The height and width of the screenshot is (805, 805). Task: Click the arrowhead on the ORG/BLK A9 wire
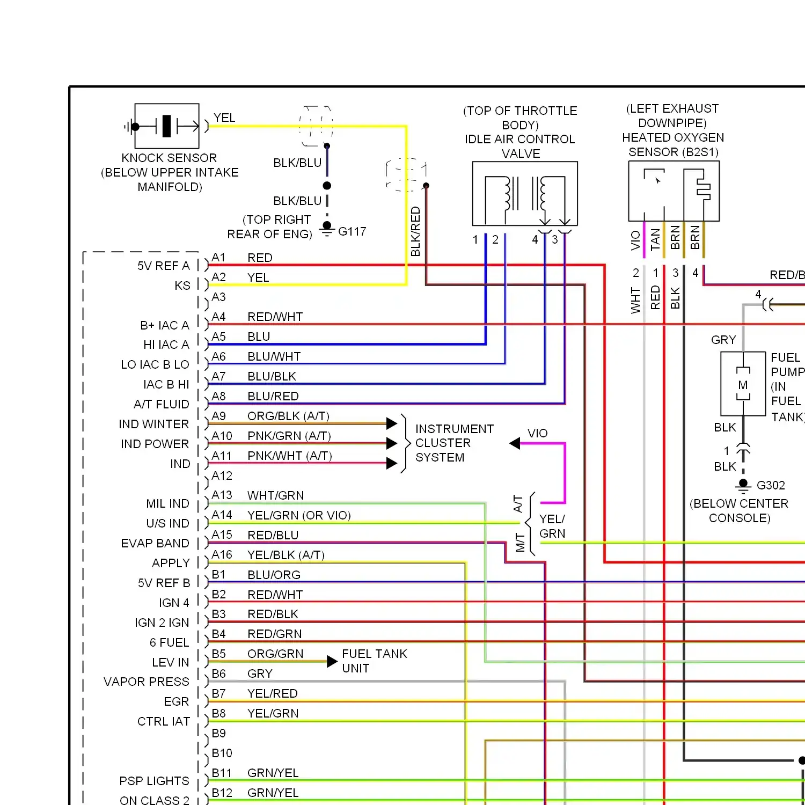(x=392, y=423)
